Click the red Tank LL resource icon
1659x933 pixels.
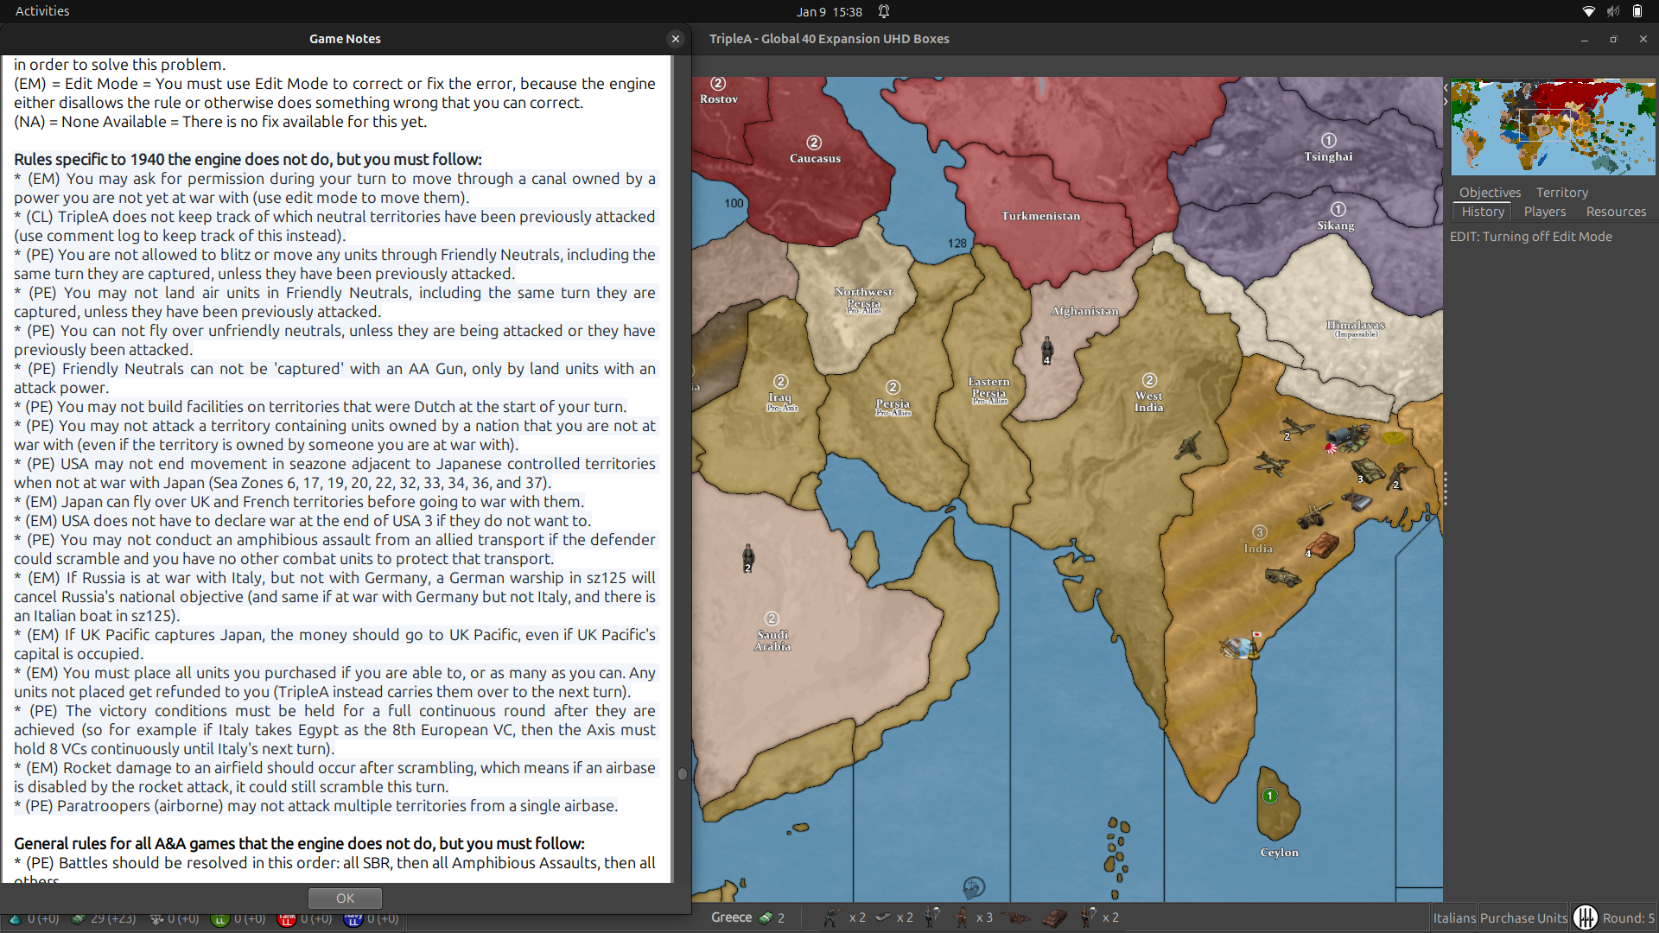coord(287,921)
